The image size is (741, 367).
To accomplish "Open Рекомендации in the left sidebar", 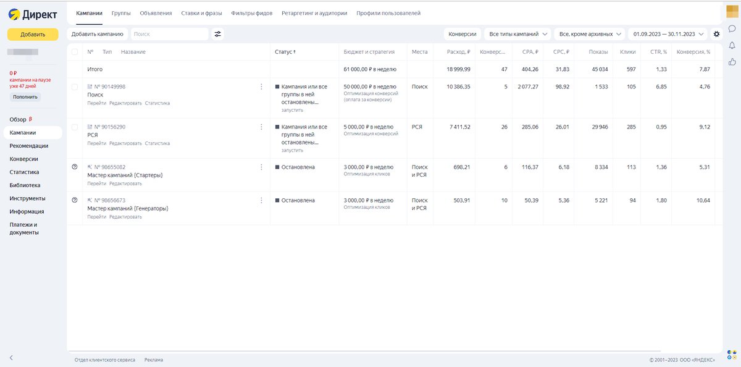I will point(29,146).
